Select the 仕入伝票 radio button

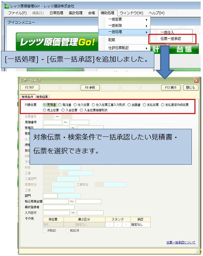(x=82, y=105)
